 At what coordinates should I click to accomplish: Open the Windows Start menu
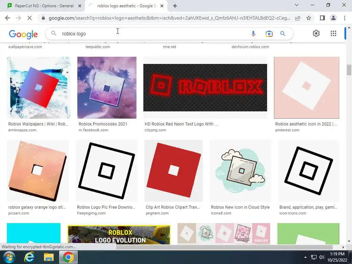pos(9,257)
